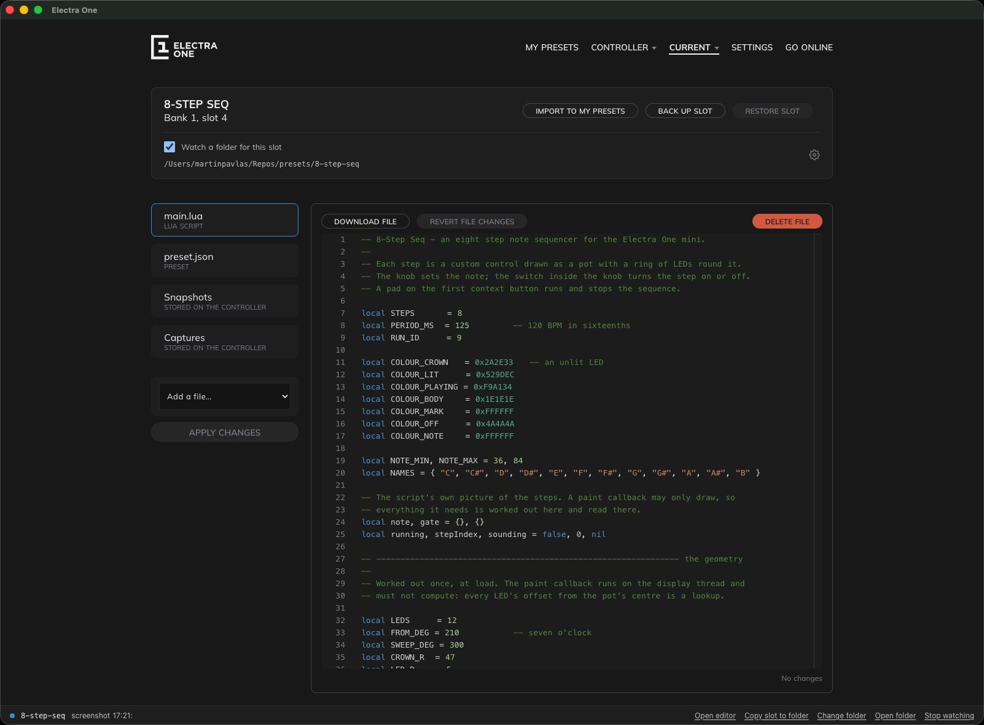Click the red DELETE FILE button
Image resolution: width=984 pixels, height=725 pixels.
click(787, 221)
